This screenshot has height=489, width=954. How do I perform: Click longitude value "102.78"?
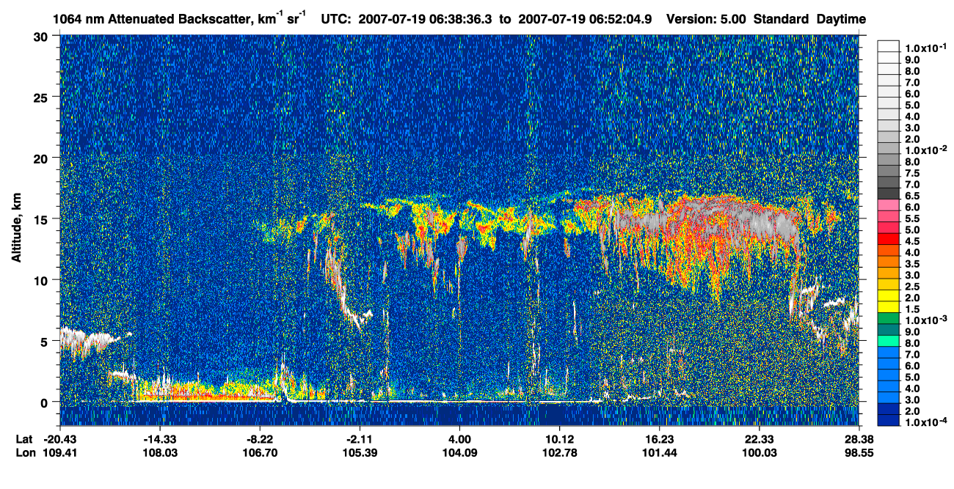pyautogui.click(x=559, y=453)
